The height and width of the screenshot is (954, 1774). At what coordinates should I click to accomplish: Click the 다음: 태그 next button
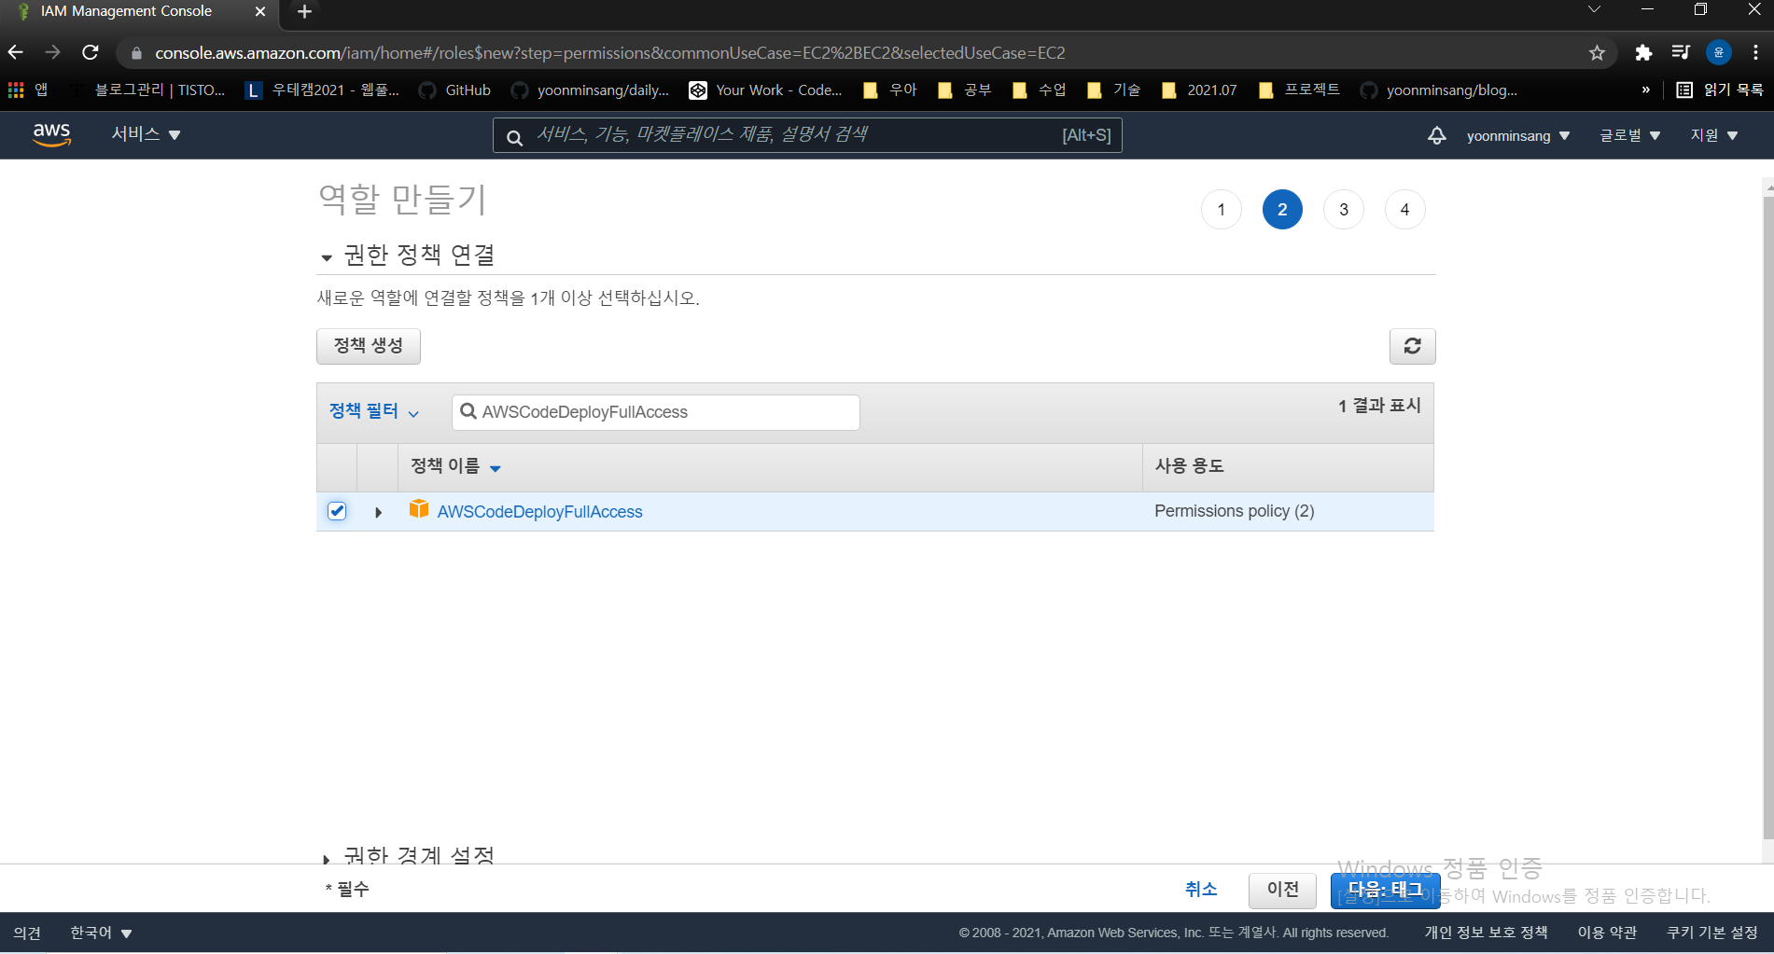tap(1385, 890)
